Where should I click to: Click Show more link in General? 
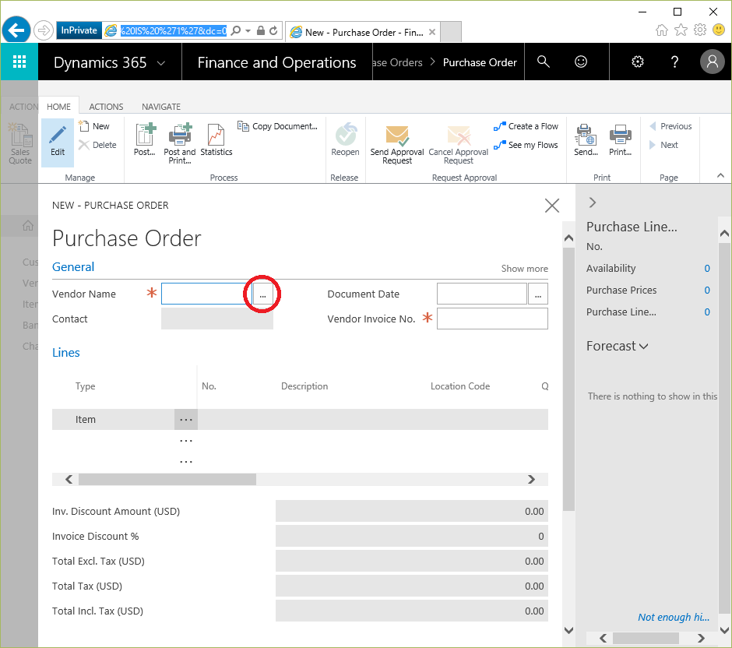[524, 269]
